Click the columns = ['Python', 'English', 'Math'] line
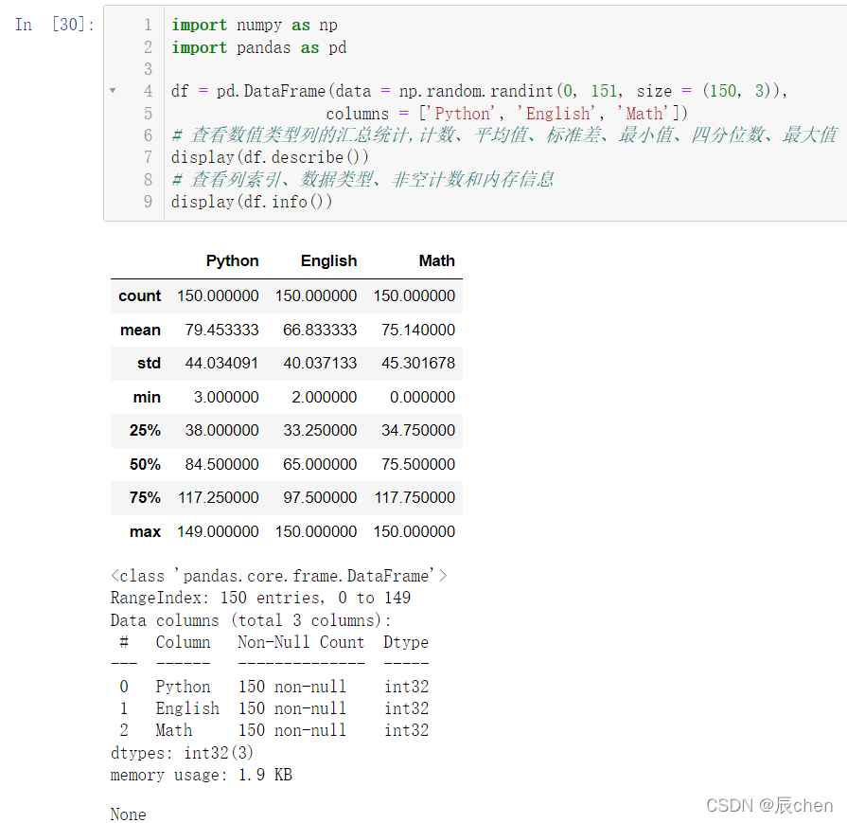Screen dimensions: 847x823 (506, 114)
